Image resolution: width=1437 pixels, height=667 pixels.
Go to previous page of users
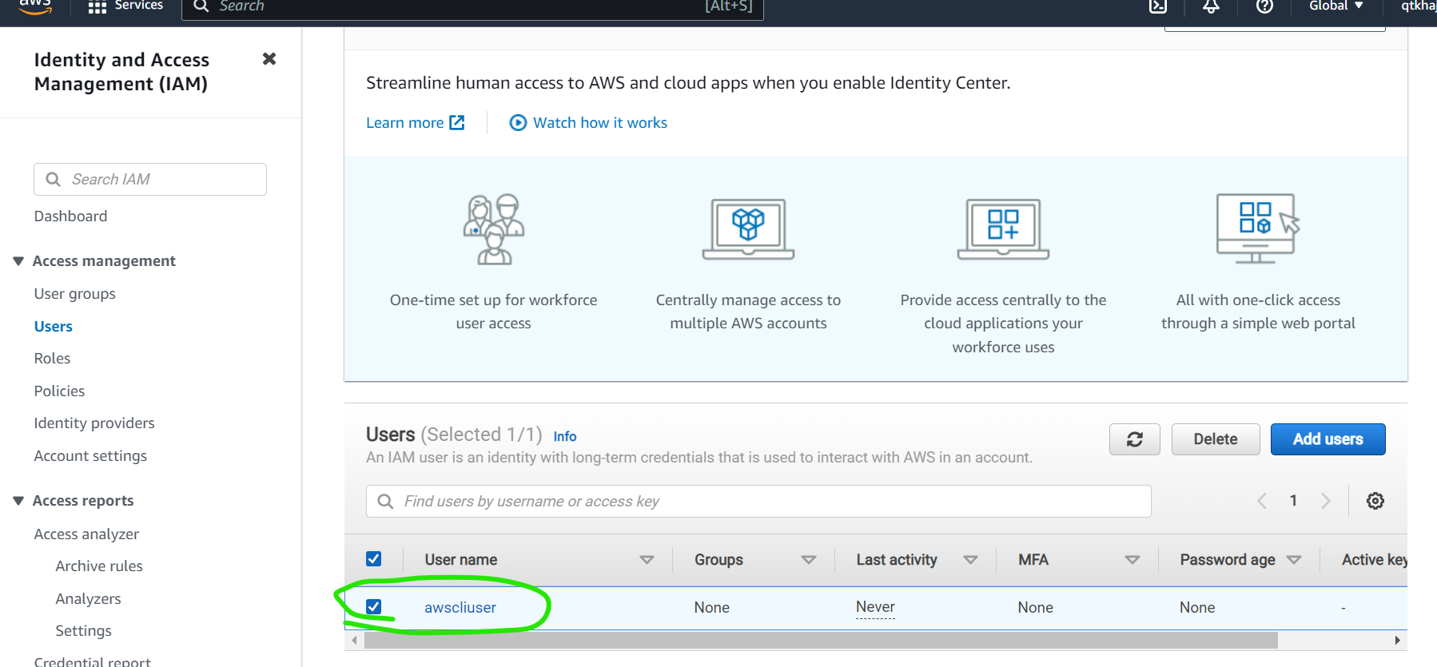coord(1262,501)
